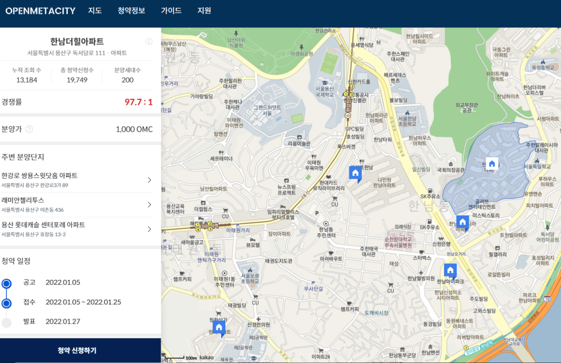Click kakao map logo

click(x=206, y=357)
